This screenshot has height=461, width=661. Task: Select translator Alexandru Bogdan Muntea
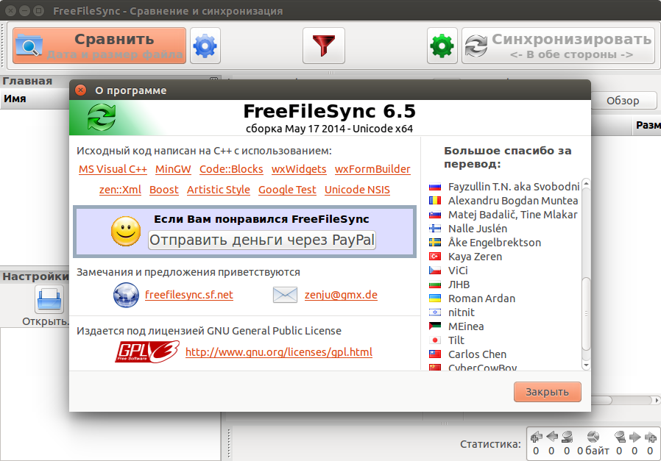[x=513, y=201]
